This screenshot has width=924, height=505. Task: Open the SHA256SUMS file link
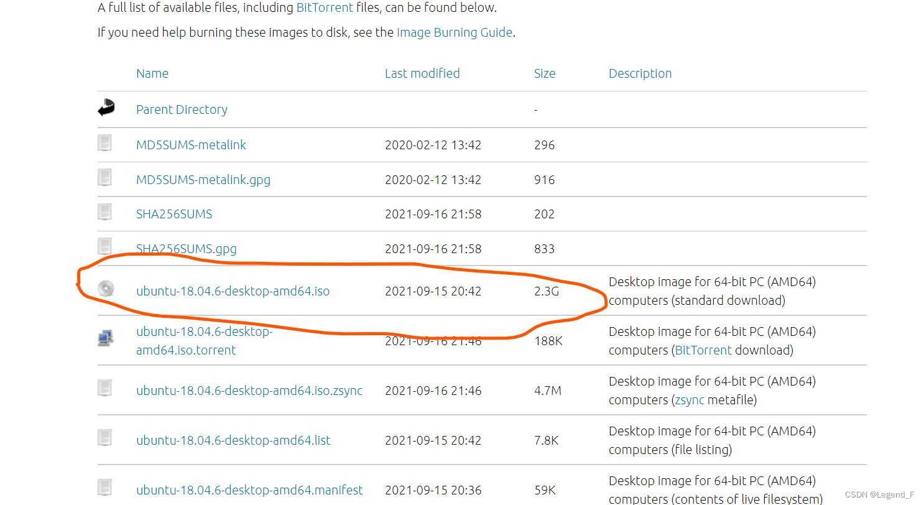pos(174,214)
